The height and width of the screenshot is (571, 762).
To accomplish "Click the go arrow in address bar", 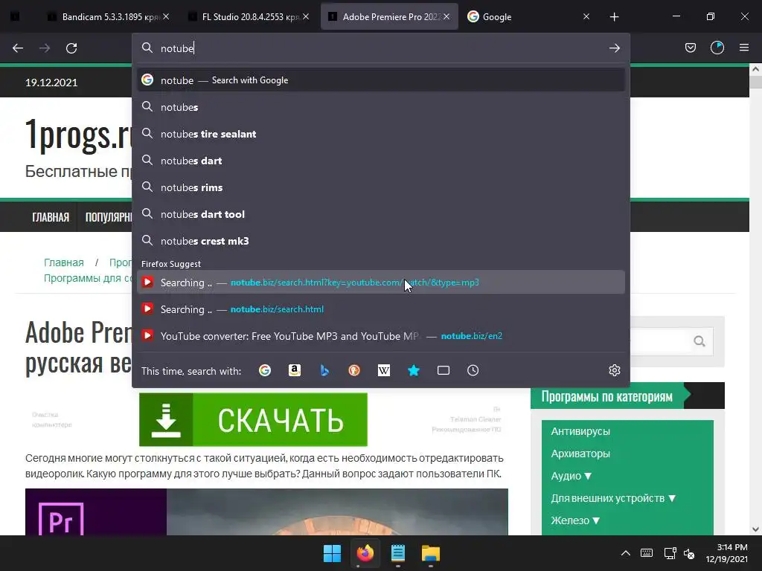I will coord(614,48).
